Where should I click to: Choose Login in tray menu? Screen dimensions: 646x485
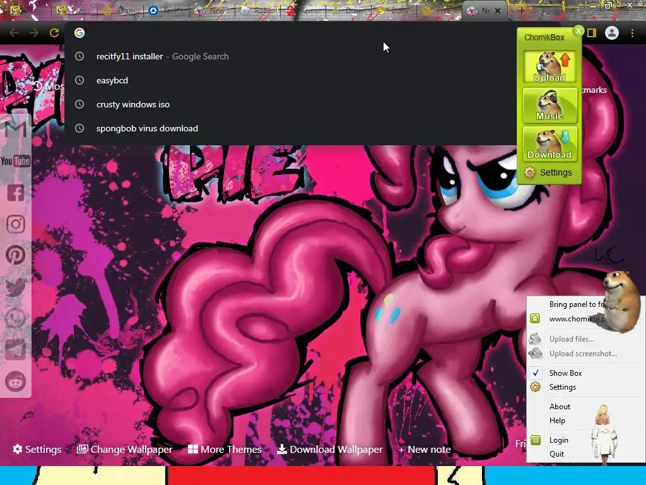pos(585,440)
